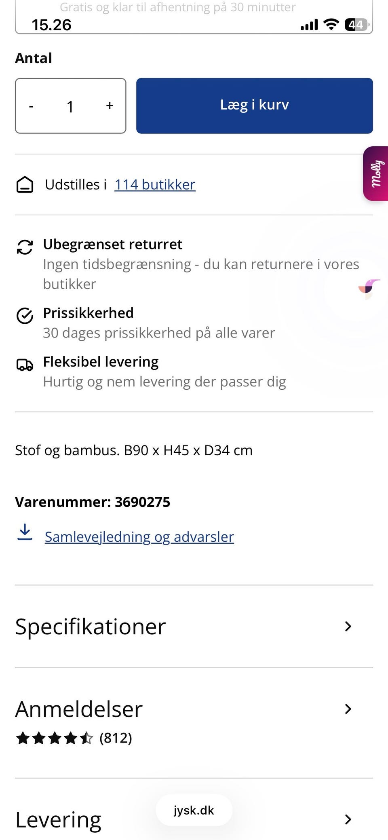Image resolution: width=388 pixels, height=840 pixels.
Task: Click the fourth star in the rating row
Action: [70, 737]
